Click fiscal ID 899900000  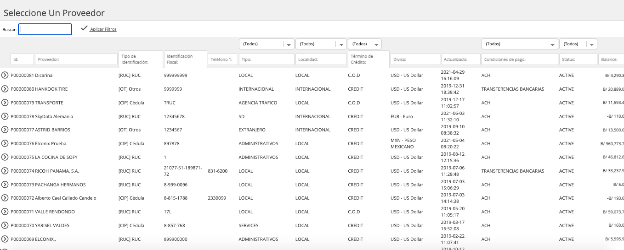[x=176, y=239]
